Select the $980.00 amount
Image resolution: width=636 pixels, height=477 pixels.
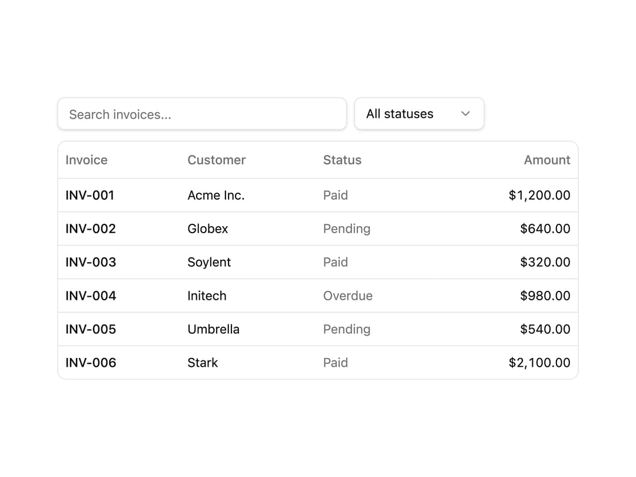pos(545,296)
